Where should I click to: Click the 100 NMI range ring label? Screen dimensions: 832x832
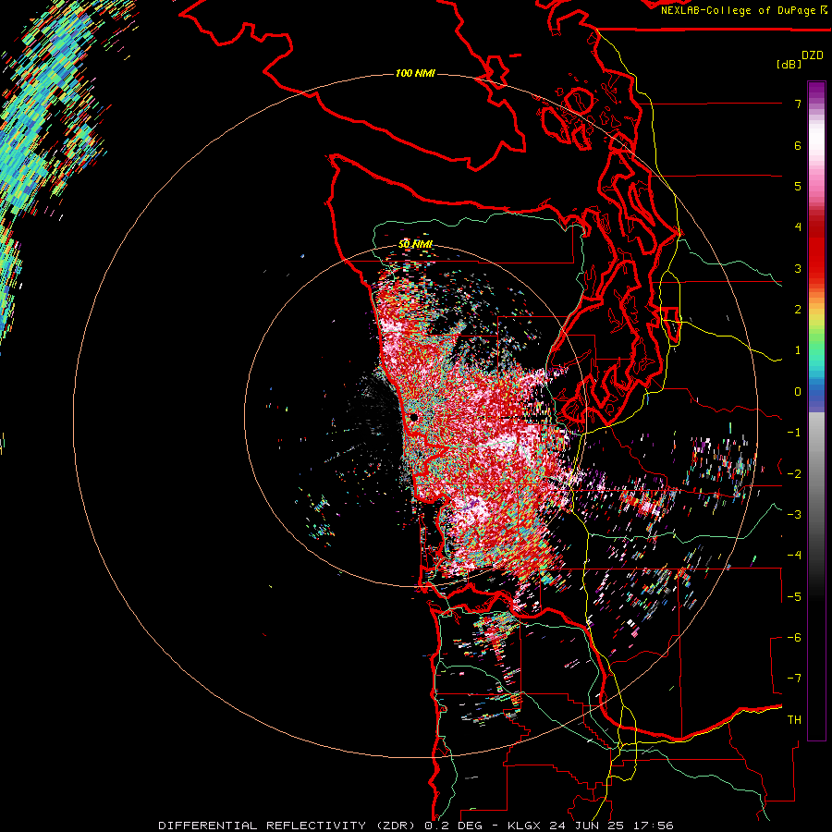coord(415,73)
